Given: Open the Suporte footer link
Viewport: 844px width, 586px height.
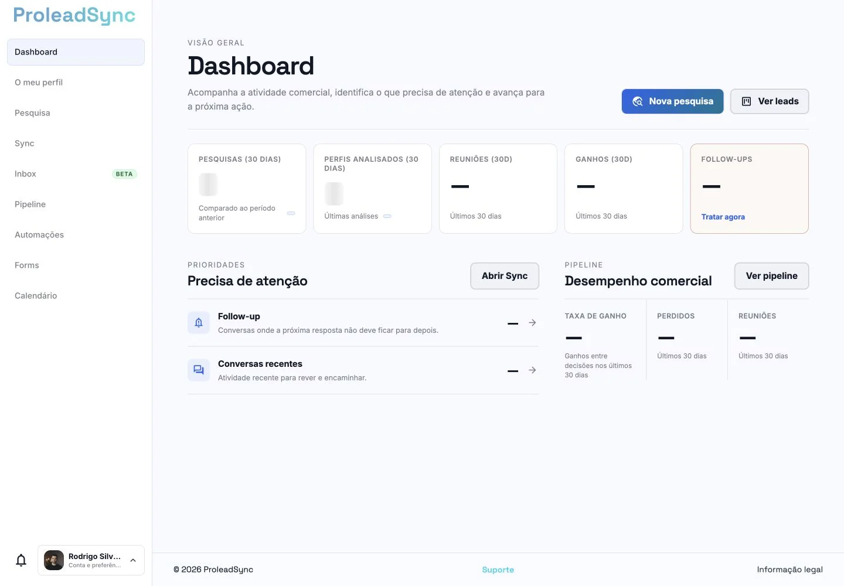Looking at the screenshot, I should 498,570.
